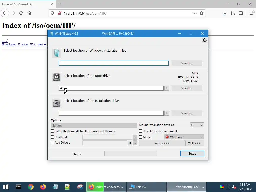
Task: Open Firefox downloads panel
Action: 225,13
